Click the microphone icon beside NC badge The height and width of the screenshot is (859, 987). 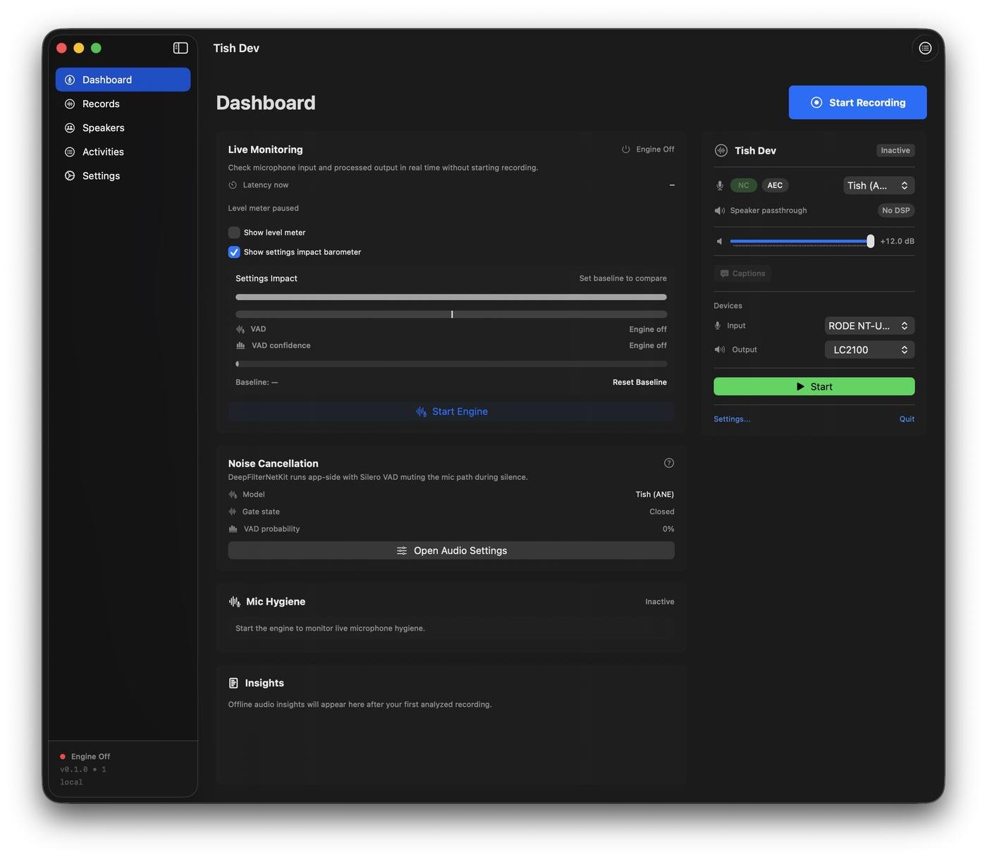720,185
